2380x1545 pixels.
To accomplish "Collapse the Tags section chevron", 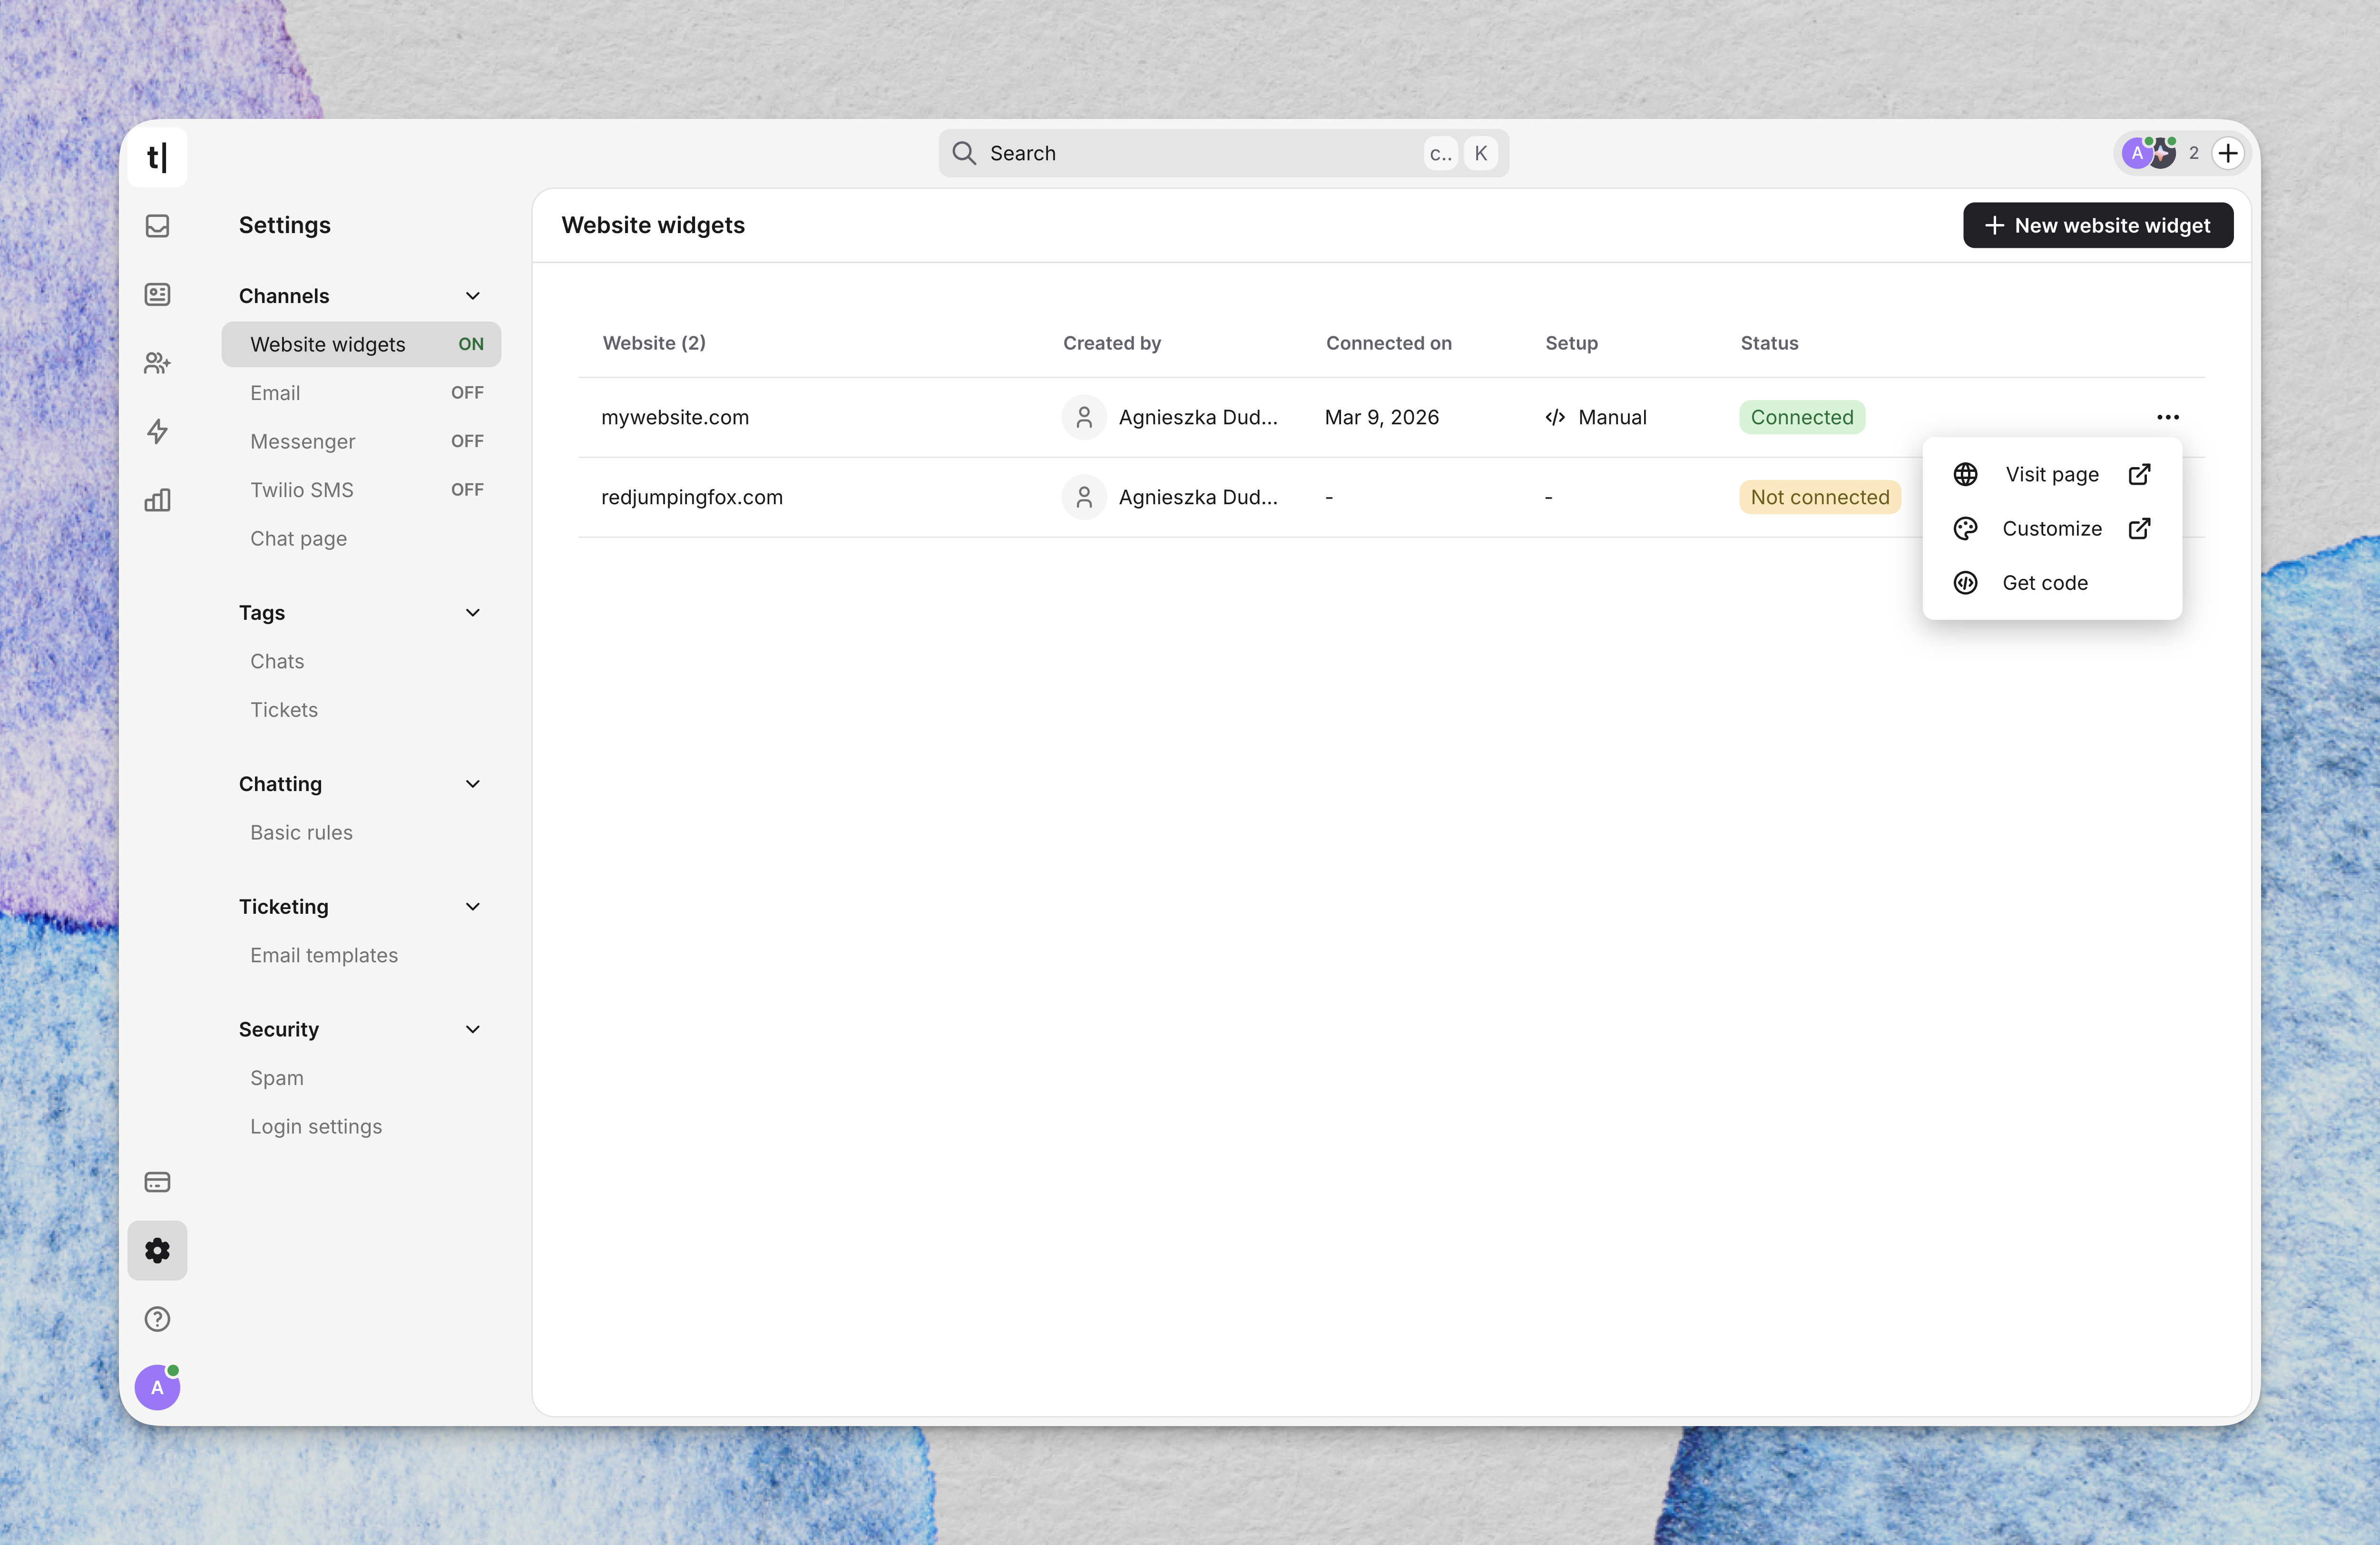I will click(473, 613).
